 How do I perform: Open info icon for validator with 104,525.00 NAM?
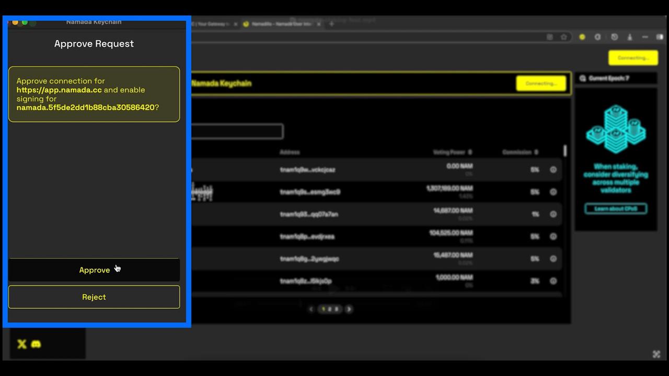click(x=553, y=237)
